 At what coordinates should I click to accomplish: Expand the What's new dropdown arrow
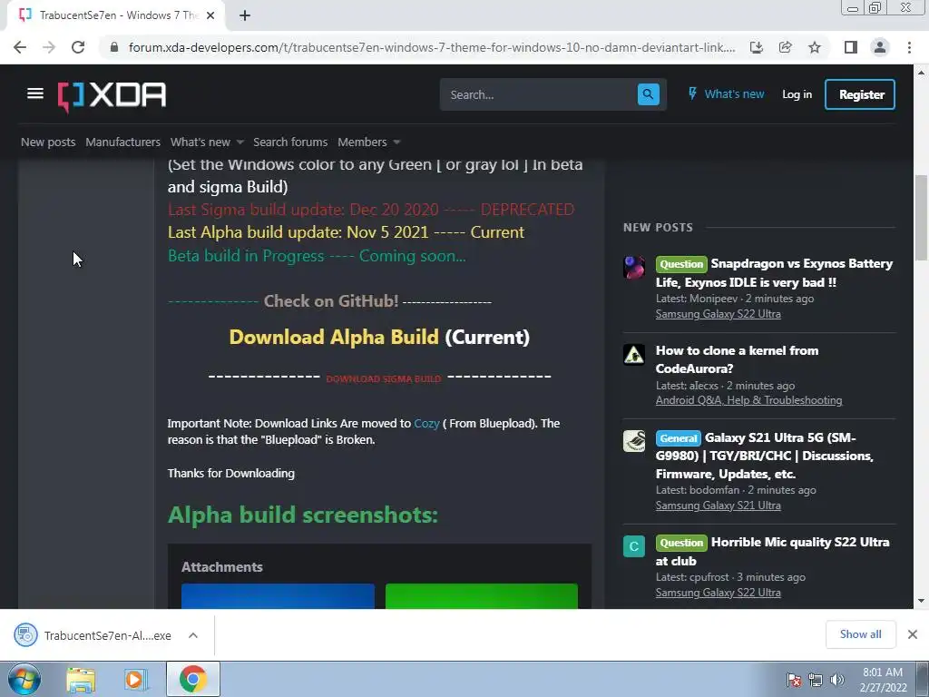coord(240,142)
